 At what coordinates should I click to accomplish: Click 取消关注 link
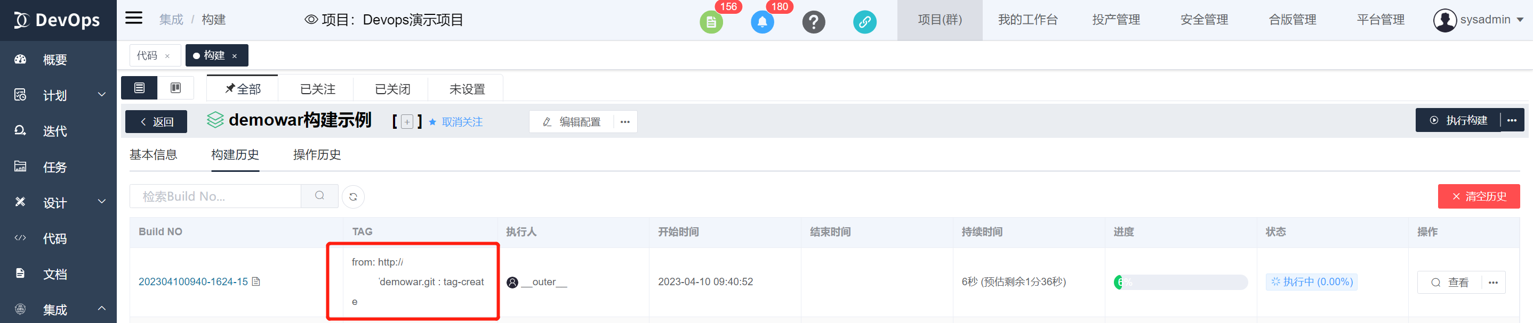point(462,122)
